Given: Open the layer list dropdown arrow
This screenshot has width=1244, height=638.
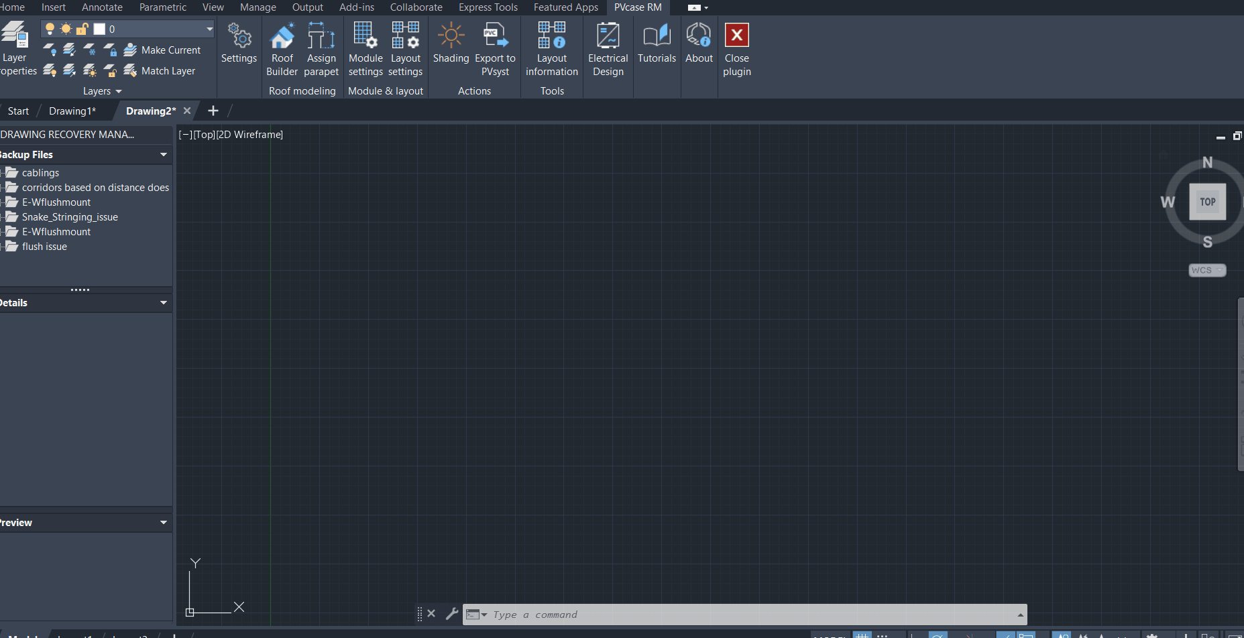Looking at the screenshot, I should (x=209, y=29).
